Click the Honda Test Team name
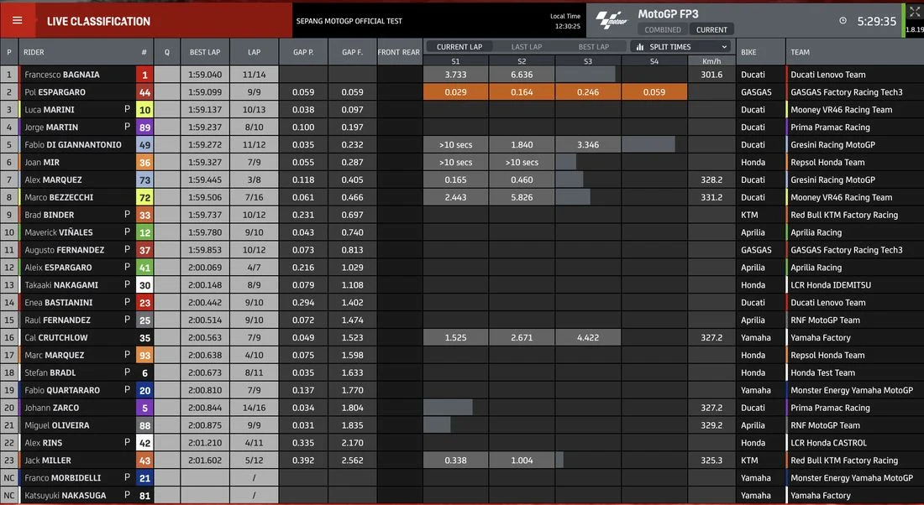The width and height of the screenshot is (924, 505). pos(822,372)
